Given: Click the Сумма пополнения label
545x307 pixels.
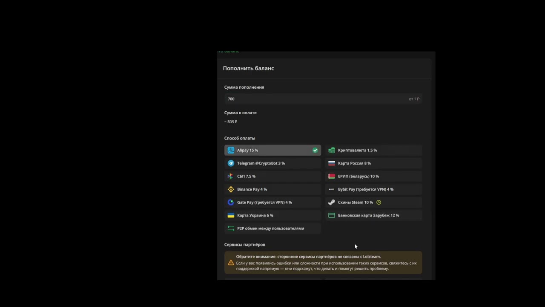Looking at the screenshot, I should click(244, 87).
